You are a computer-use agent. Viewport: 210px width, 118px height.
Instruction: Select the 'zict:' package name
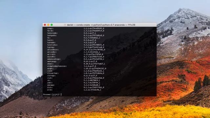coord(50,88)
